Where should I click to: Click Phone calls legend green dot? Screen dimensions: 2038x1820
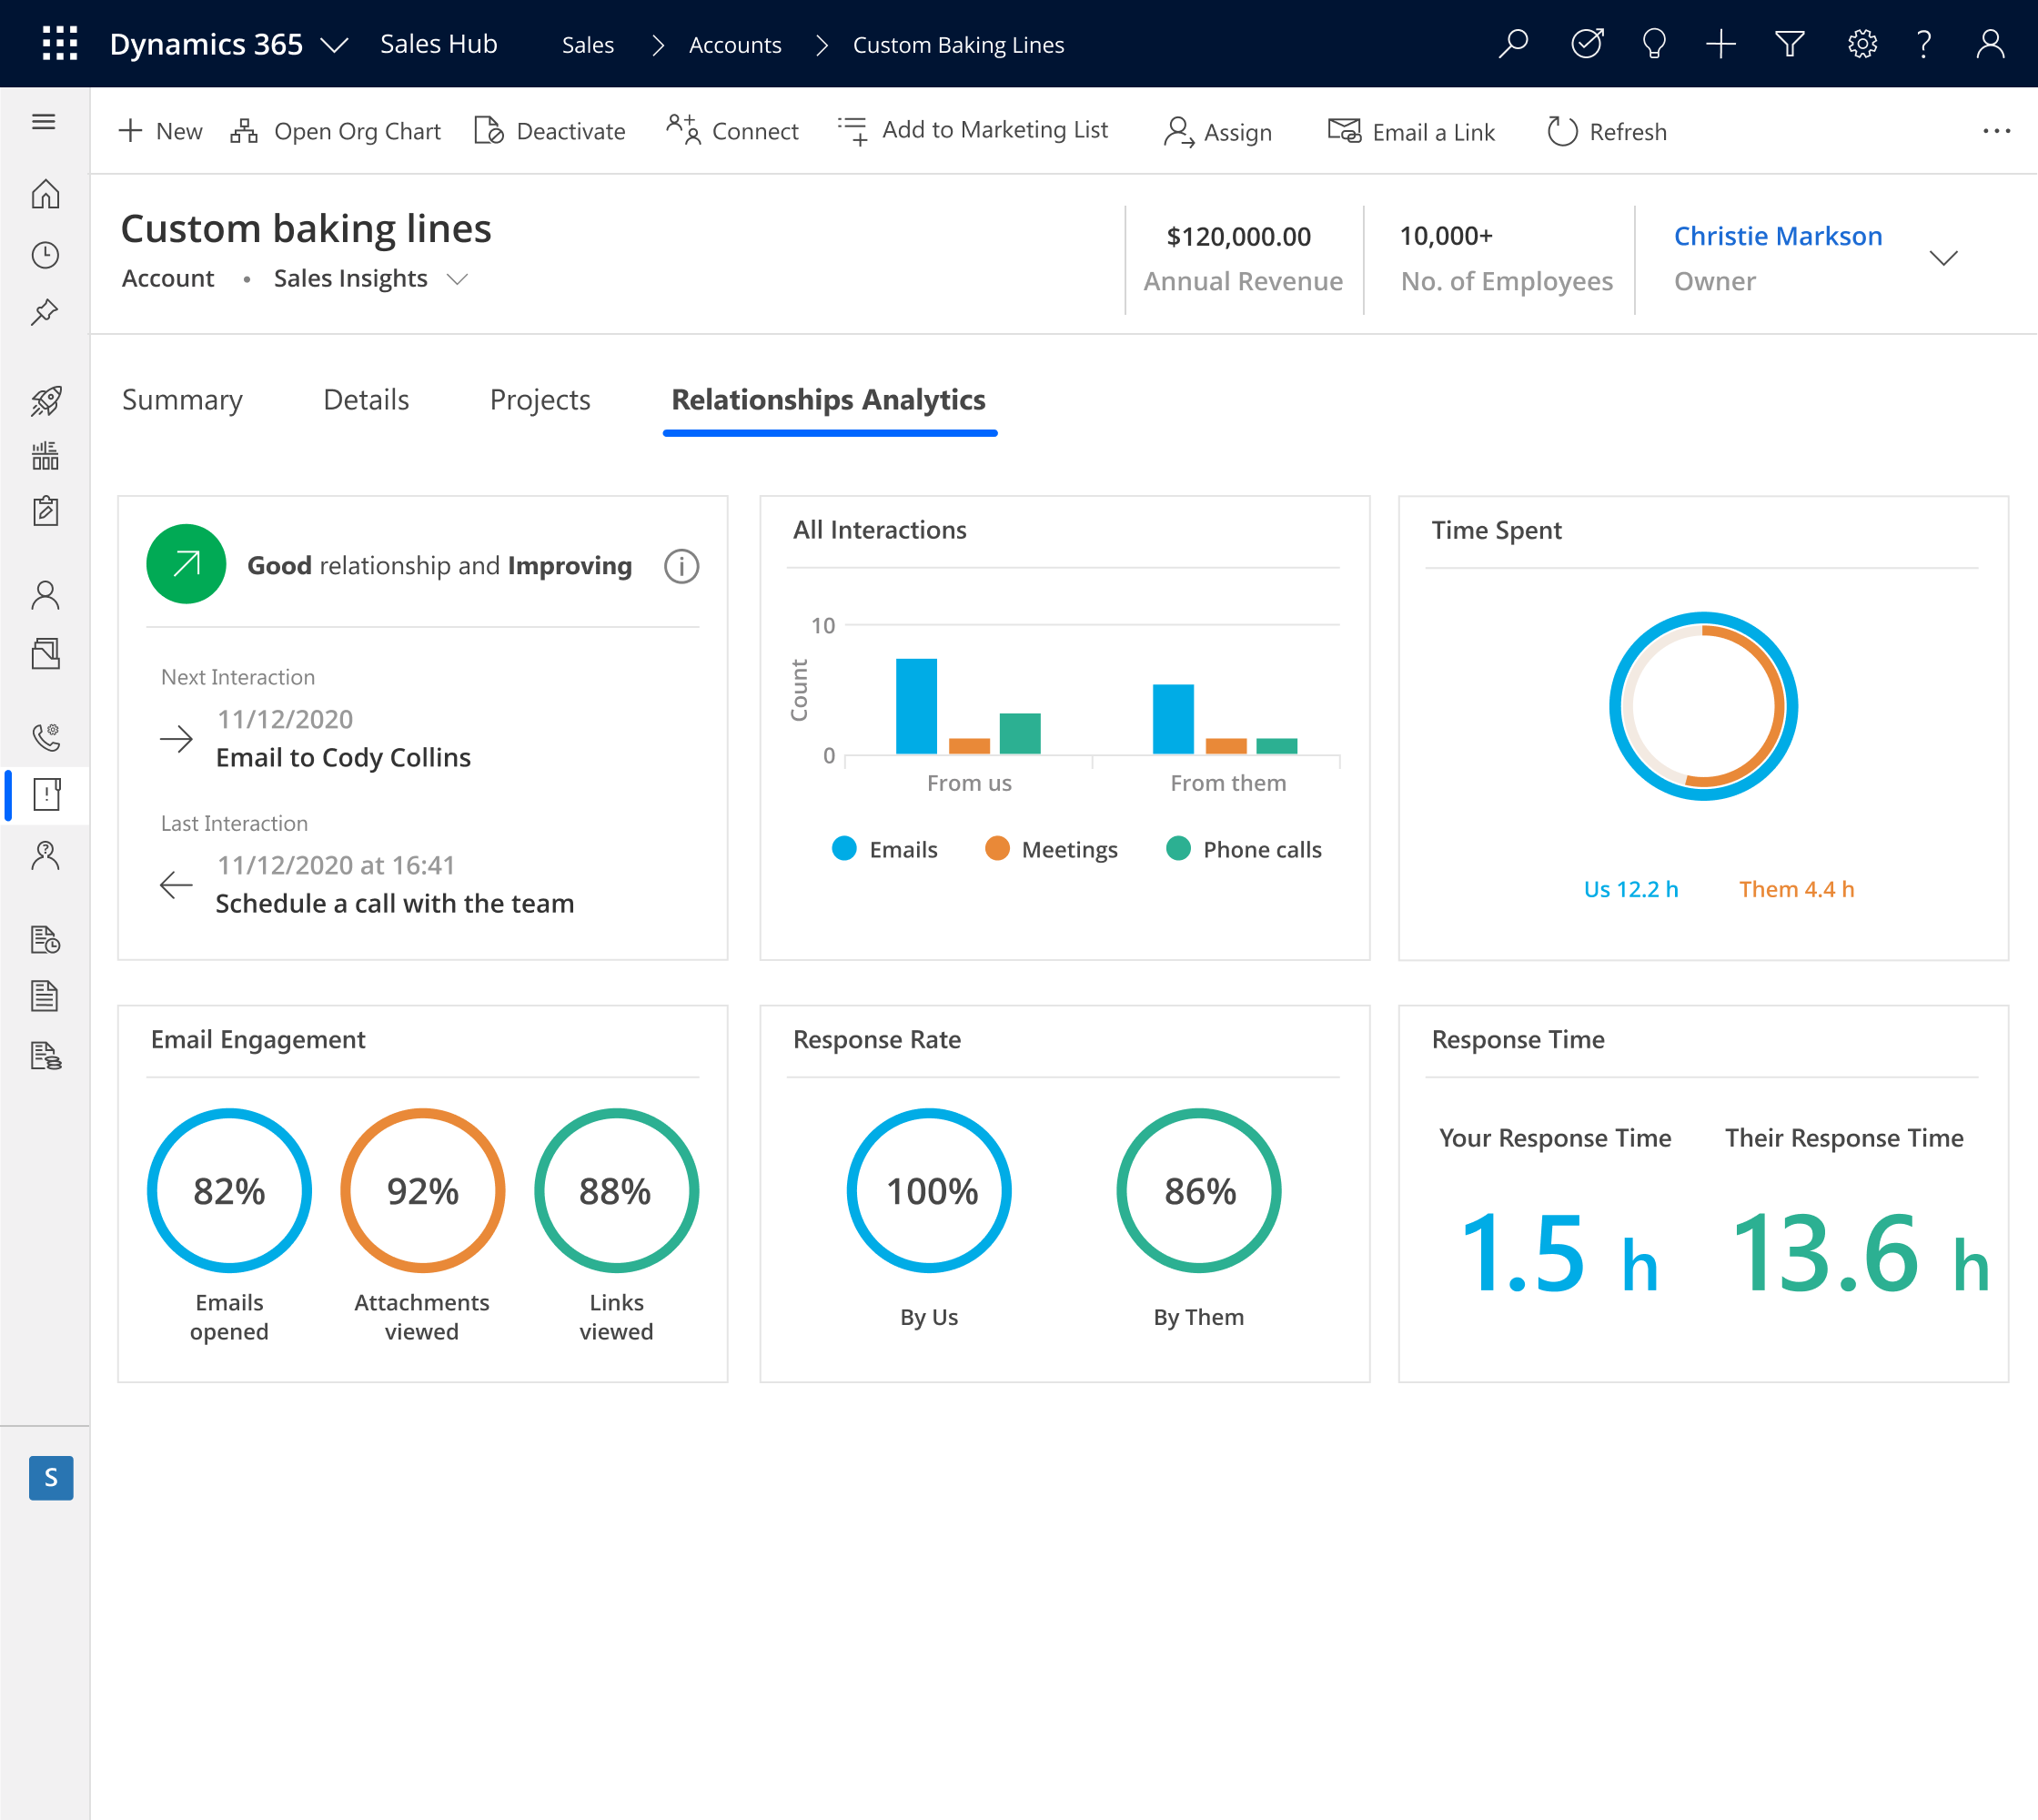[1178, 848]
